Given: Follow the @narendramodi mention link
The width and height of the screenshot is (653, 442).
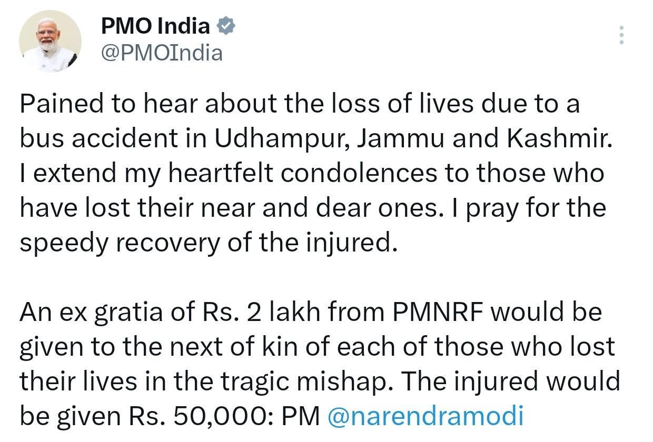Looking at the screenshot, I should click(426, 416).
